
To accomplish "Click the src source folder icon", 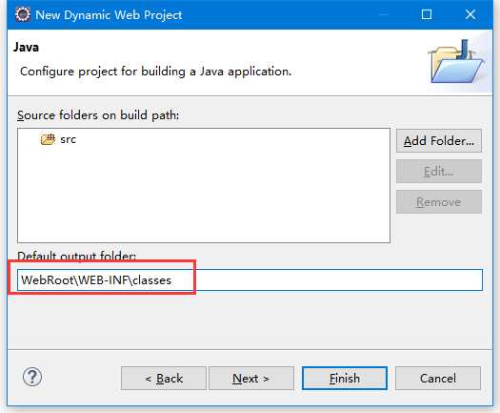I will click(48, 139).
